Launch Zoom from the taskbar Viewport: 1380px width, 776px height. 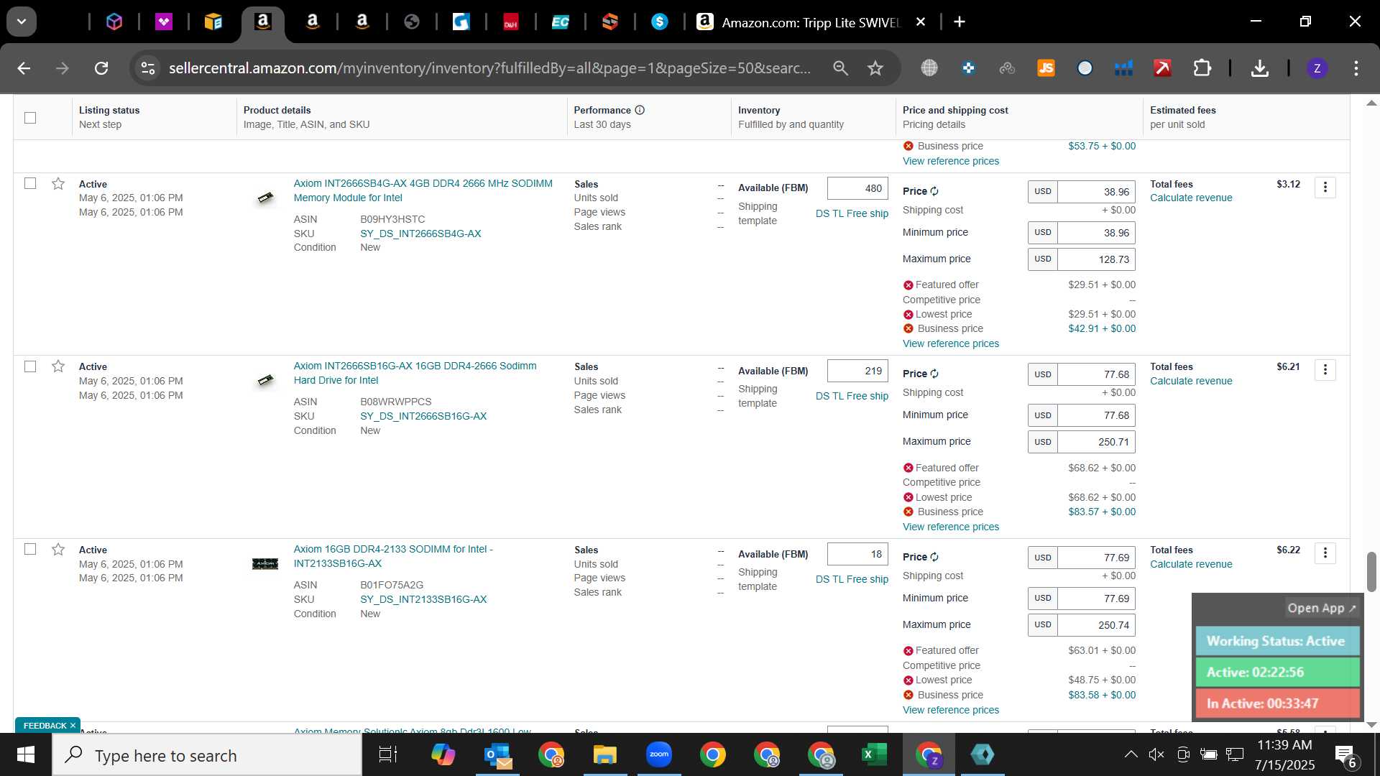coord(658,755)
